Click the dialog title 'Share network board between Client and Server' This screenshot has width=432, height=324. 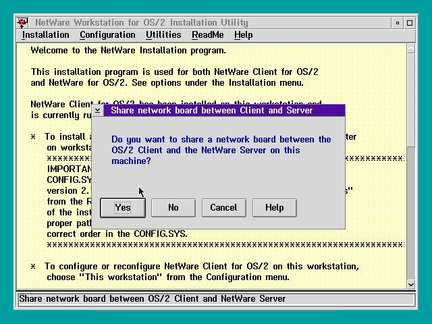point(211,111)
